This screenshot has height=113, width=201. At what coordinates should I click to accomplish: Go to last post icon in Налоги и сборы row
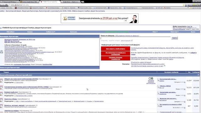[185, 102]
